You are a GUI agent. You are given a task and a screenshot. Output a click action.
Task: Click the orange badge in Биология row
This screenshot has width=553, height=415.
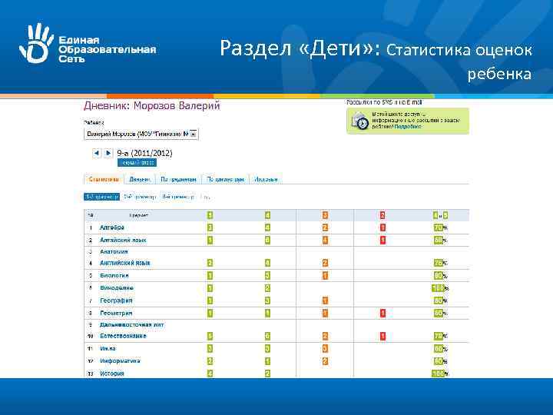tap(325, 275)
